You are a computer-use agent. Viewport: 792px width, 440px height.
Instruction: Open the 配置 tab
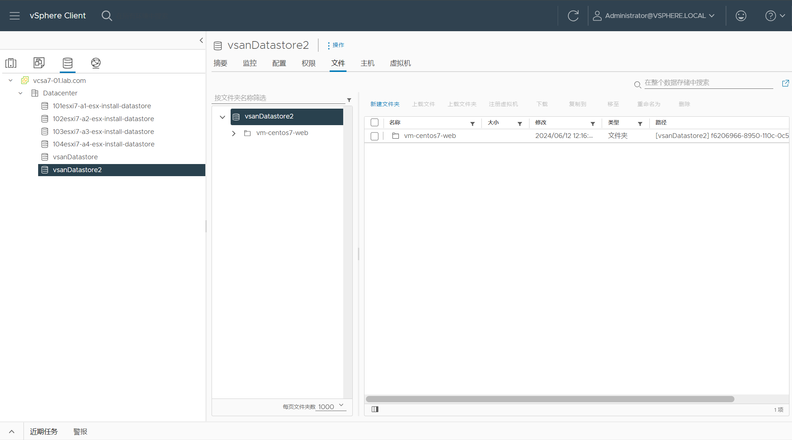click(x=279, y=63)
